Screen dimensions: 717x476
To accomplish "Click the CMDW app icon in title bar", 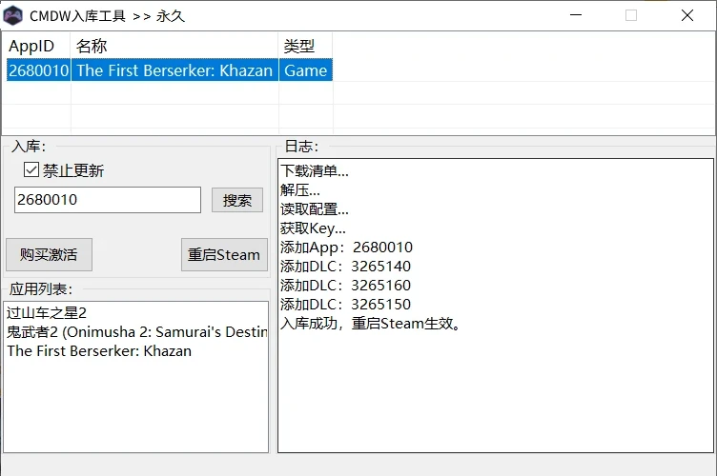I will point(13,16).
